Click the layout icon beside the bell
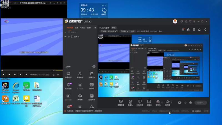This screenshot has height=125, width=222. [194, 30]
